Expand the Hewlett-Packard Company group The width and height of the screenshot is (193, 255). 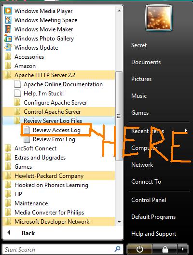click(59, 175)
